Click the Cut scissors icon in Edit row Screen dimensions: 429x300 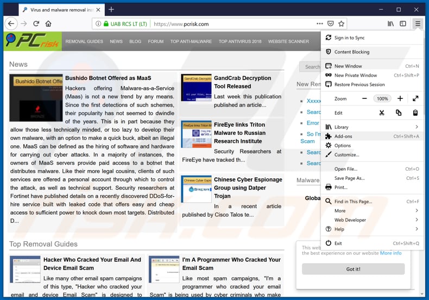(x=382, y=112)
